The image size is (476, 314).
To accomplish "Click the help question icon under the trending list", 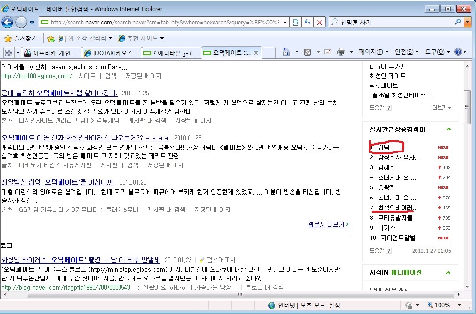I will pyautogui.click(x=388, y=251).
